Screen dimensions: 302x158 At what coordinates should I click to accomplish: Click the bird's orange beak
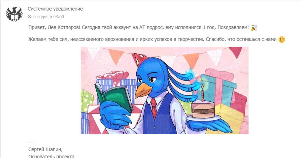click(143, 90)
